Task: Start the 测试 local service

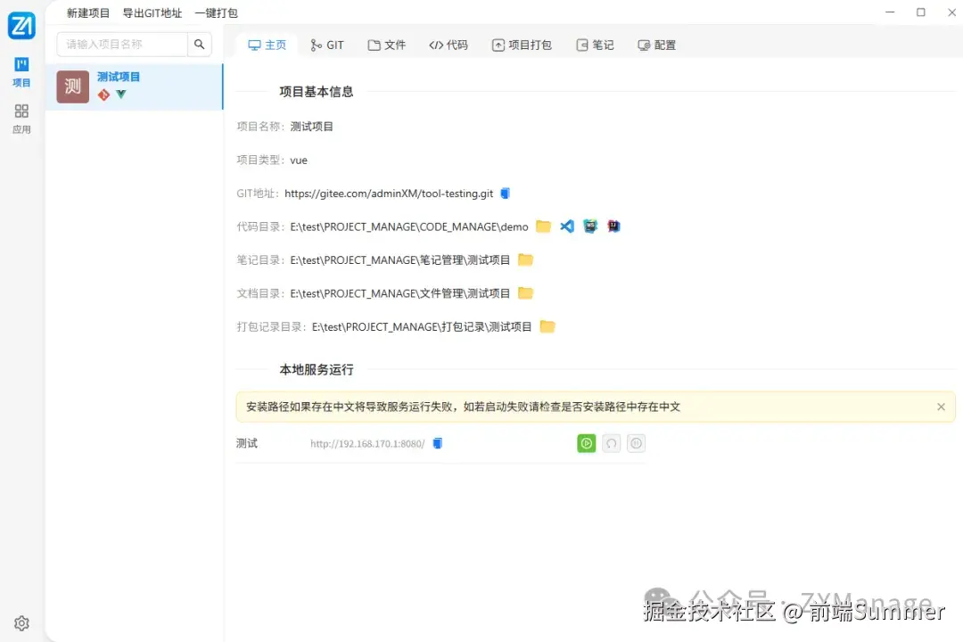Action: pos(586,442)
